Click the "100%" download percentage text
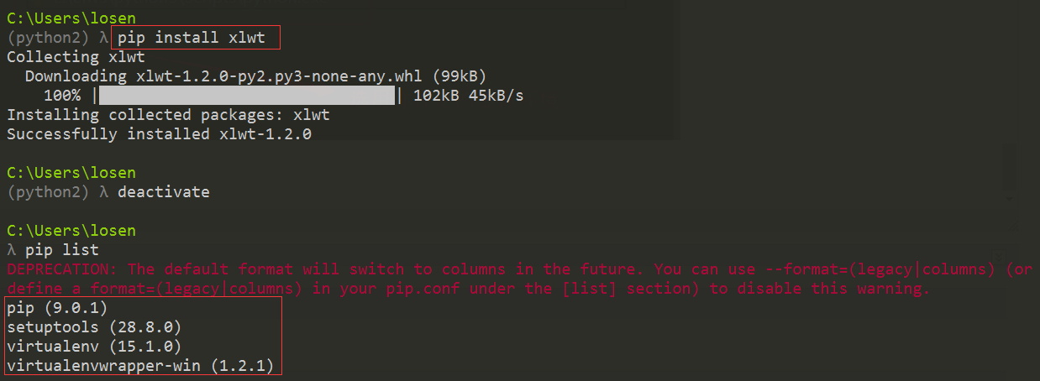The width and height of the screenshot is (1040, 381). click(62, 96)
